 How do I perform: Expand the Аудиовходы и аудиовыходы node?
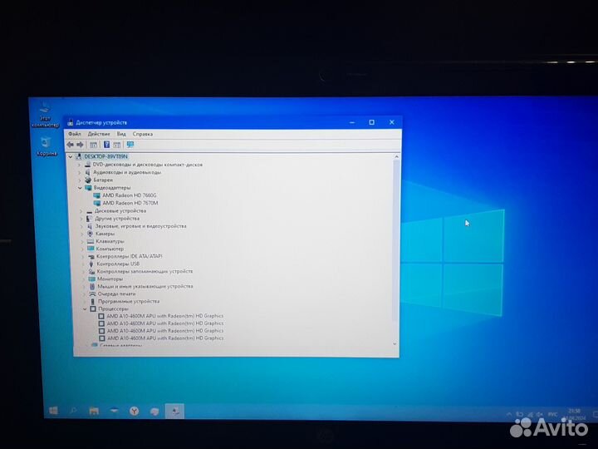pyautogui.click(x=80, y=172)
